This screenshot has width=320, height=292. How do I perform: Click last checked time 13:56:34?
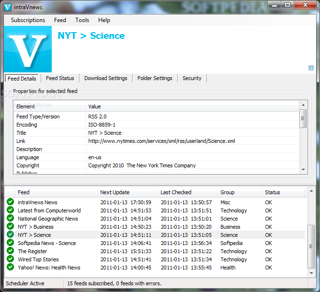[201, 243]
